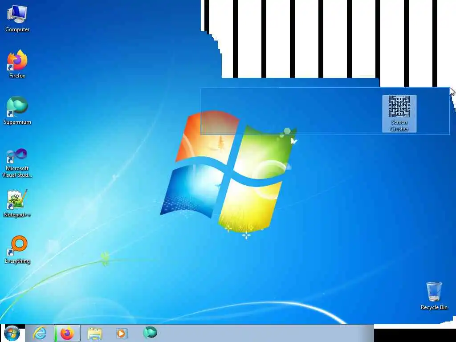The image size is (456, 342).
Task: Switch to Firefox in the taskbar
Action: [x=67, y=333]
